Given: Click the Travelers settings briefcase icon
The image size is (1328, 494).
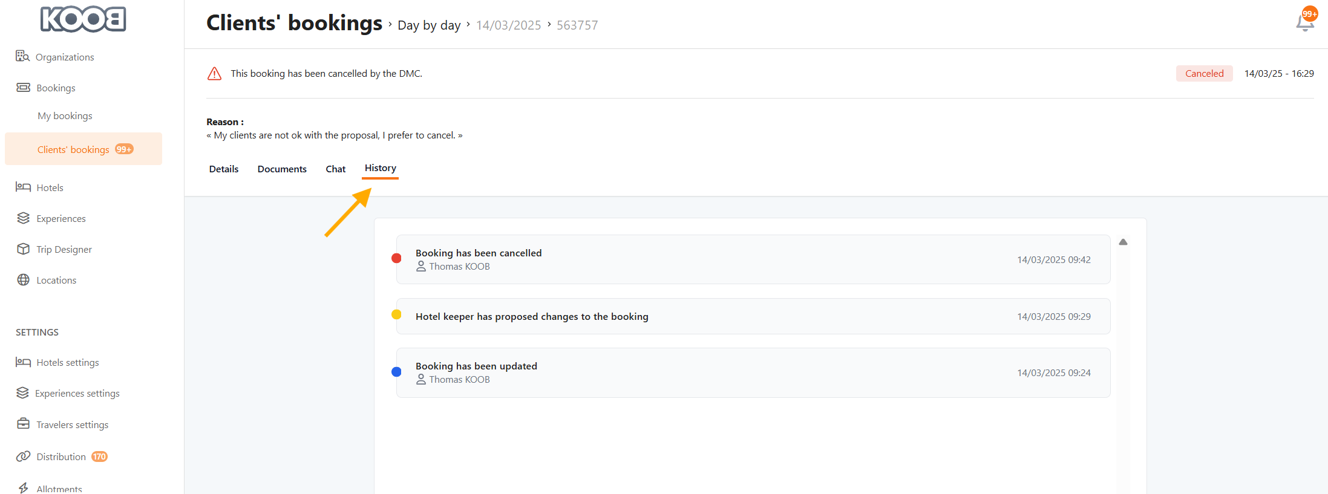Looking at the screenshot, I should pos(23,424).
